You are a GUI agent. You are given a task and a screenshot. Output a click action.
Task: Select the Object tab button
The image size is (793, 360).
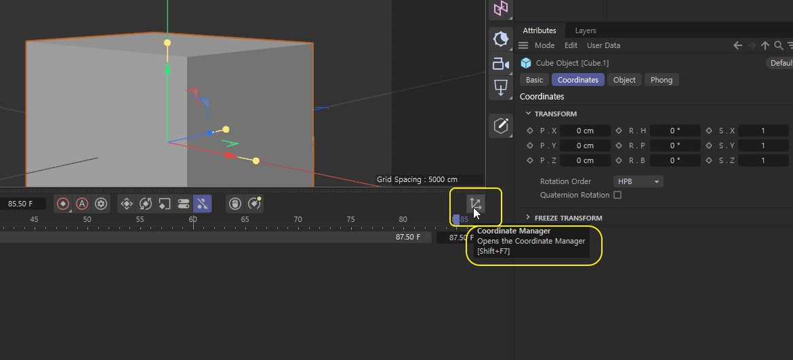pyautogui.click(x=625, y=80)
